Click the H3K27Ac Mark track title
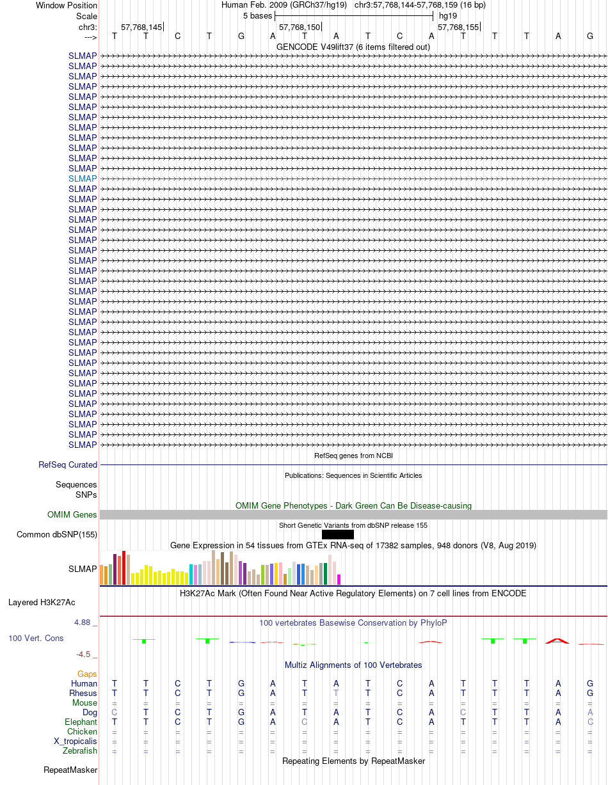 pyautogui.click(x=353, y=594)
